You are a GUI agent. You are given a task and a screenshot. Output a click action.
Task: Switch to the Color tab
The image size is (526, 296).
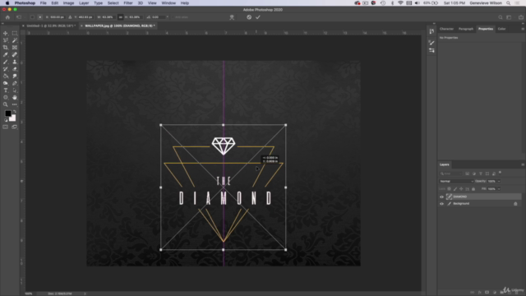click(501, 29)
